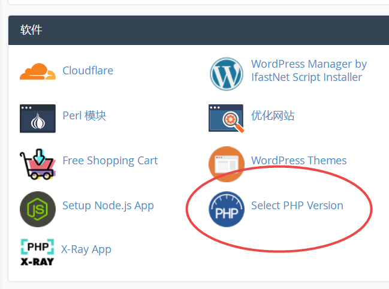
Task: Collapse the 软件 section header bar
Action: coord(199,30)
